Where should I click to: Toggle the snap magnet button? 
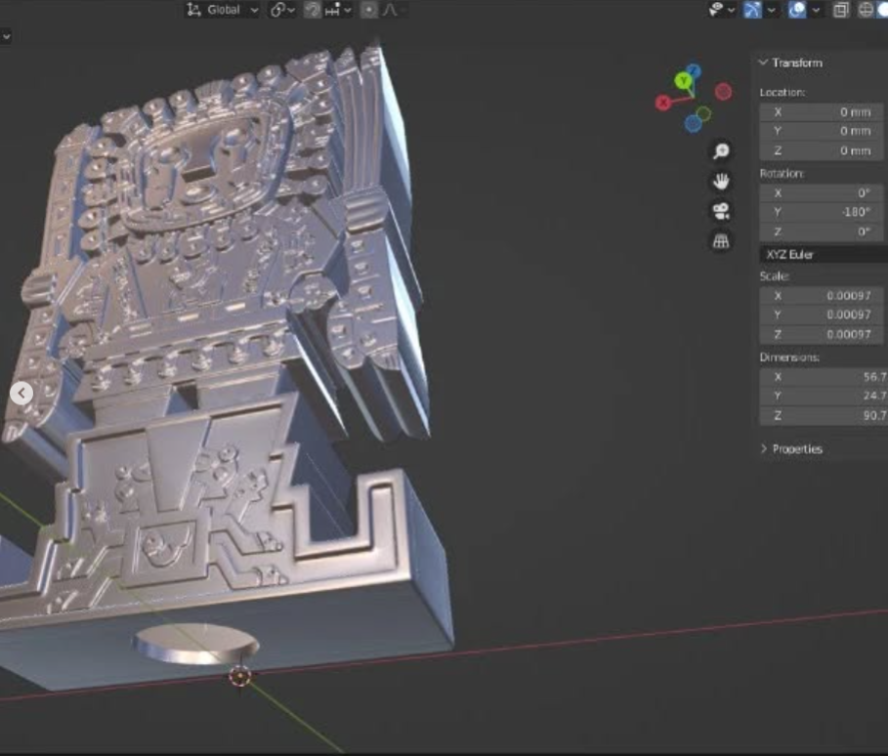pyautogui.click(x=312, y=10)
